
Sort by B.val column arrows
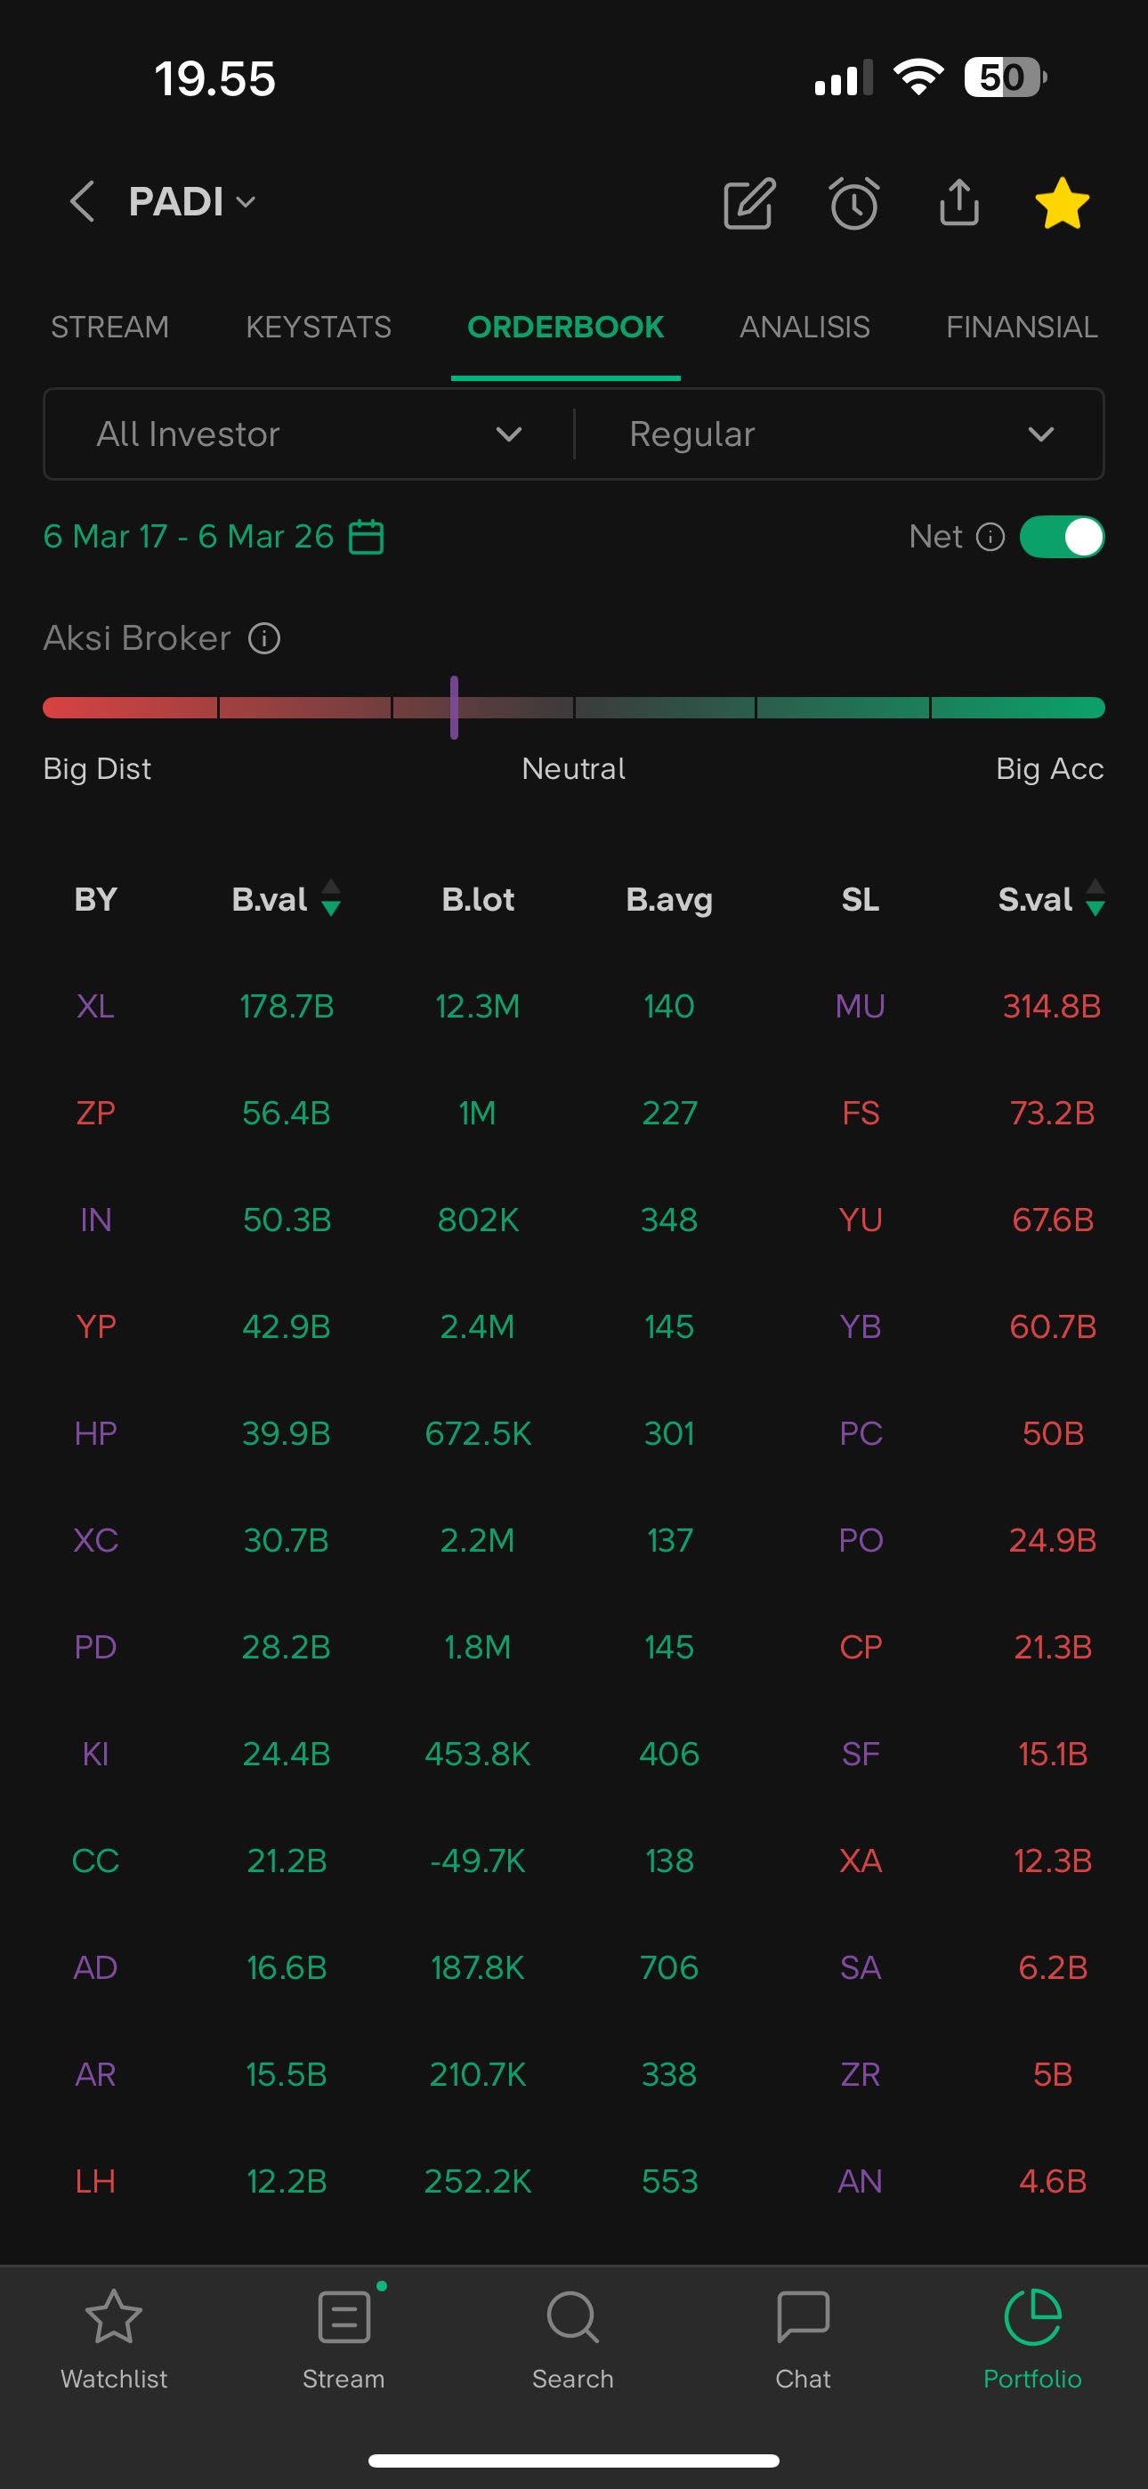click(330, 898)
